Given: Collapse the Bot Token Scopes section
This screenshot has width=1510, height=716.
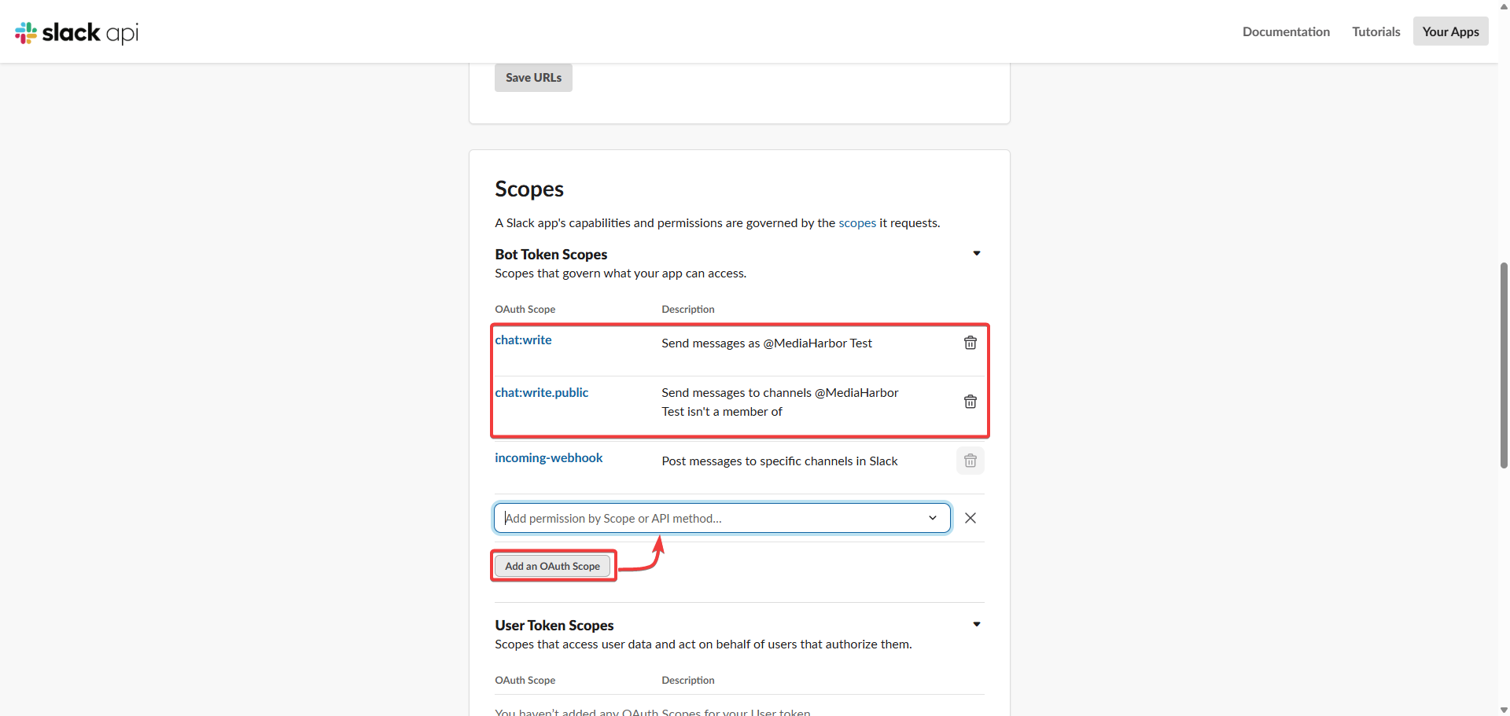Looking at the screenshot, I should tap(977, 253).
